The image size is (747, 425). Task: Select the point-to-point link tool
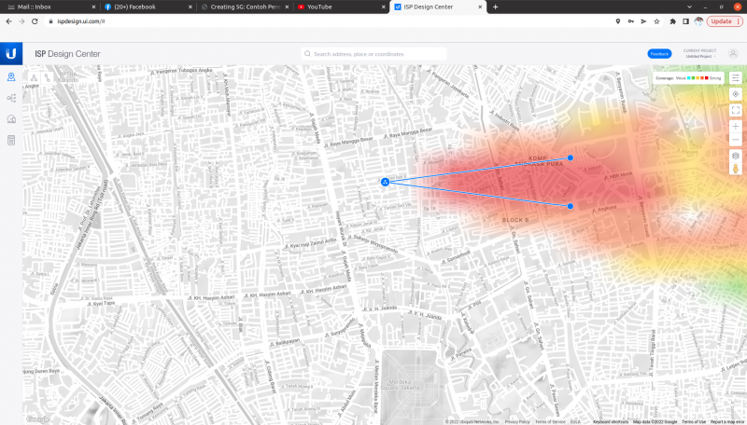point(48,78)
